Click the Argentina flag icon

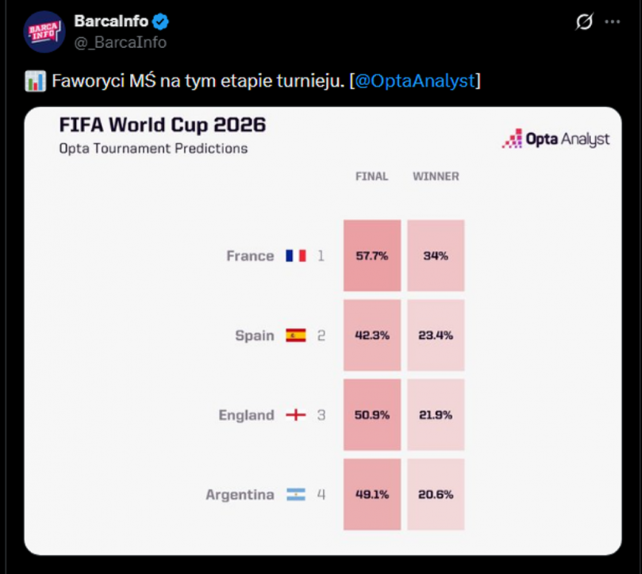[x=296, y=494]
